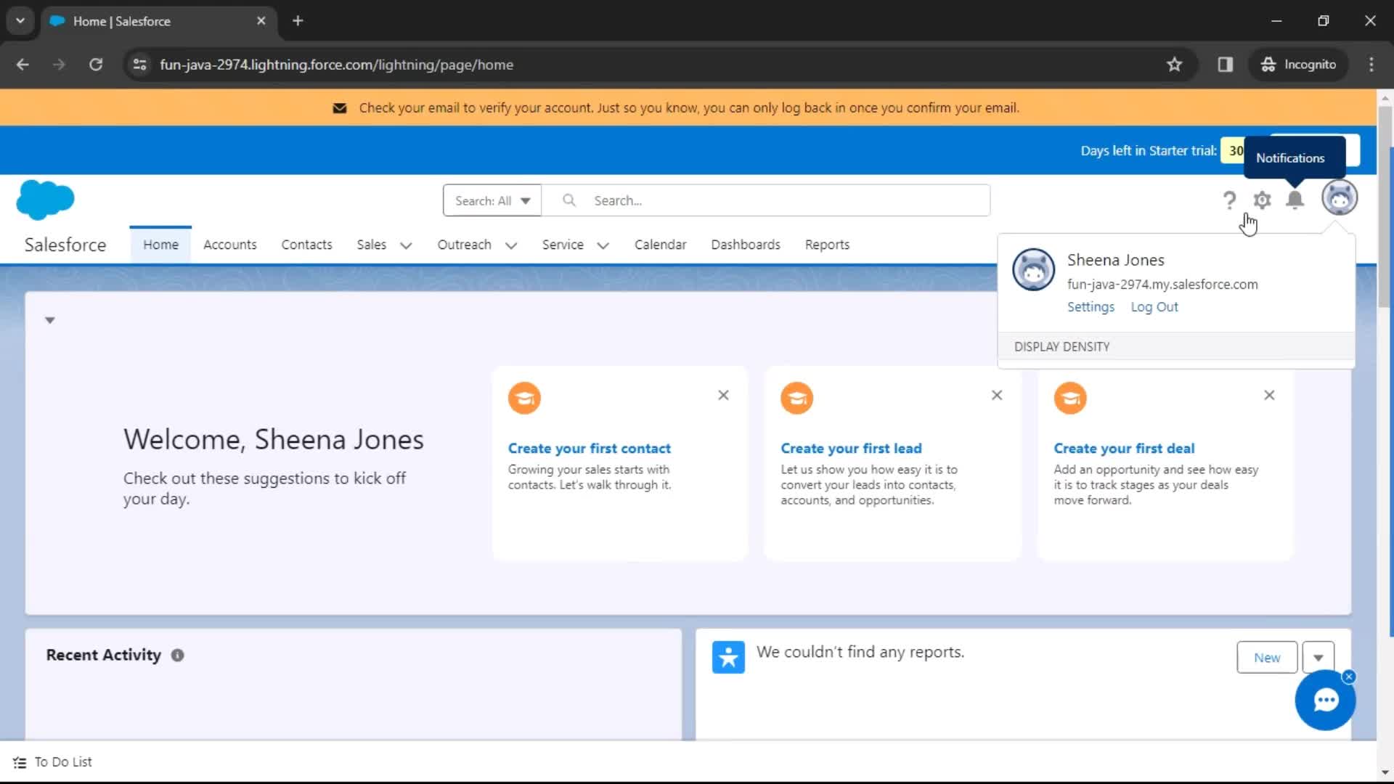Open the Chrome three-dot menu

[x=1371, y=65]
